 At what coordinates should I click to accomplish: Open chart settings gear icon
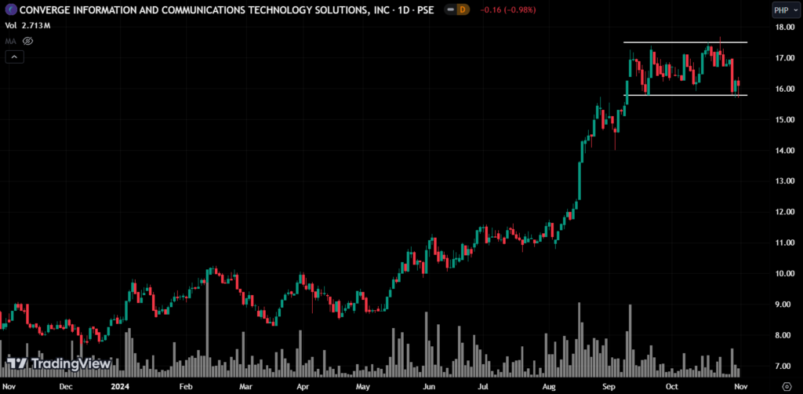tap(787, 385)
